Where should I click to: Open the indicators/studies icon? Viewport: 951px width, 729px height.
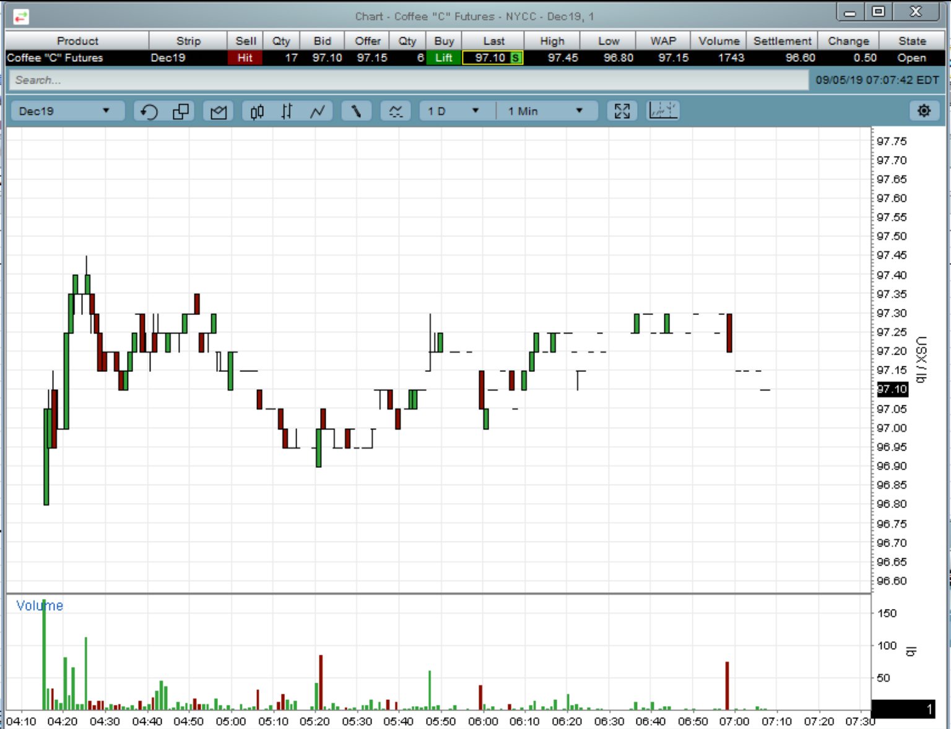click(396, 111)
